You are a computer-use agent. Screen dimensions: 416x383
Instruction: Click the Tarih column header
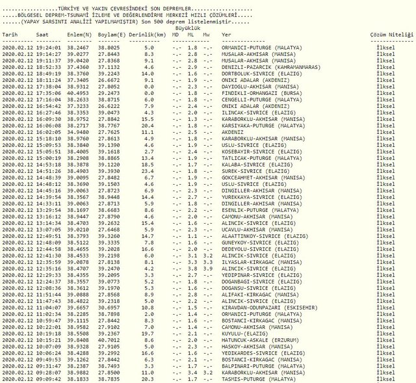coord(10,34)
